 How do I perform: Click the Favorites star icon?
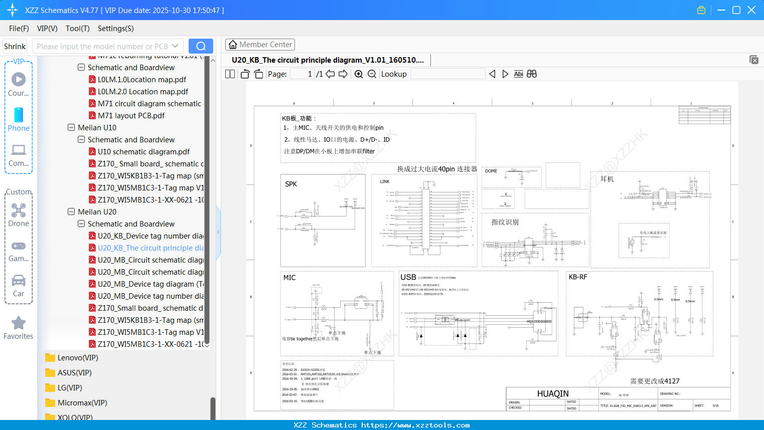point(18,323)
